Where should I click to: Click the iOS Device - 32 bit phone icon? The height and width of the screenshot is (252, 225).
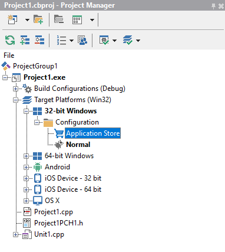(38, 178)
